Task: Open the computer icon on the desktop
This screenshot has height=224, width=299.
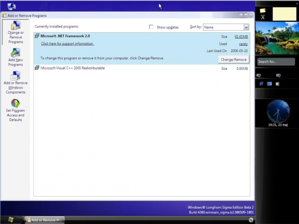Action: (x=12, y=6)
